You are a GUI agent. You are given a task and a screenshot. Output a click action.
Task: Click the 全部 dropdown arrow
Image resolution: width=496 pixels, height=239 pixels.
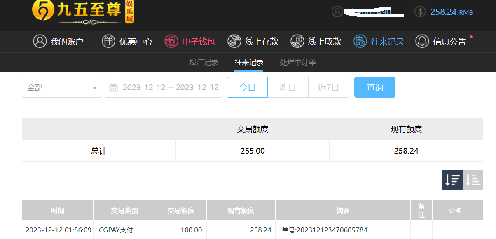point(95,88)
